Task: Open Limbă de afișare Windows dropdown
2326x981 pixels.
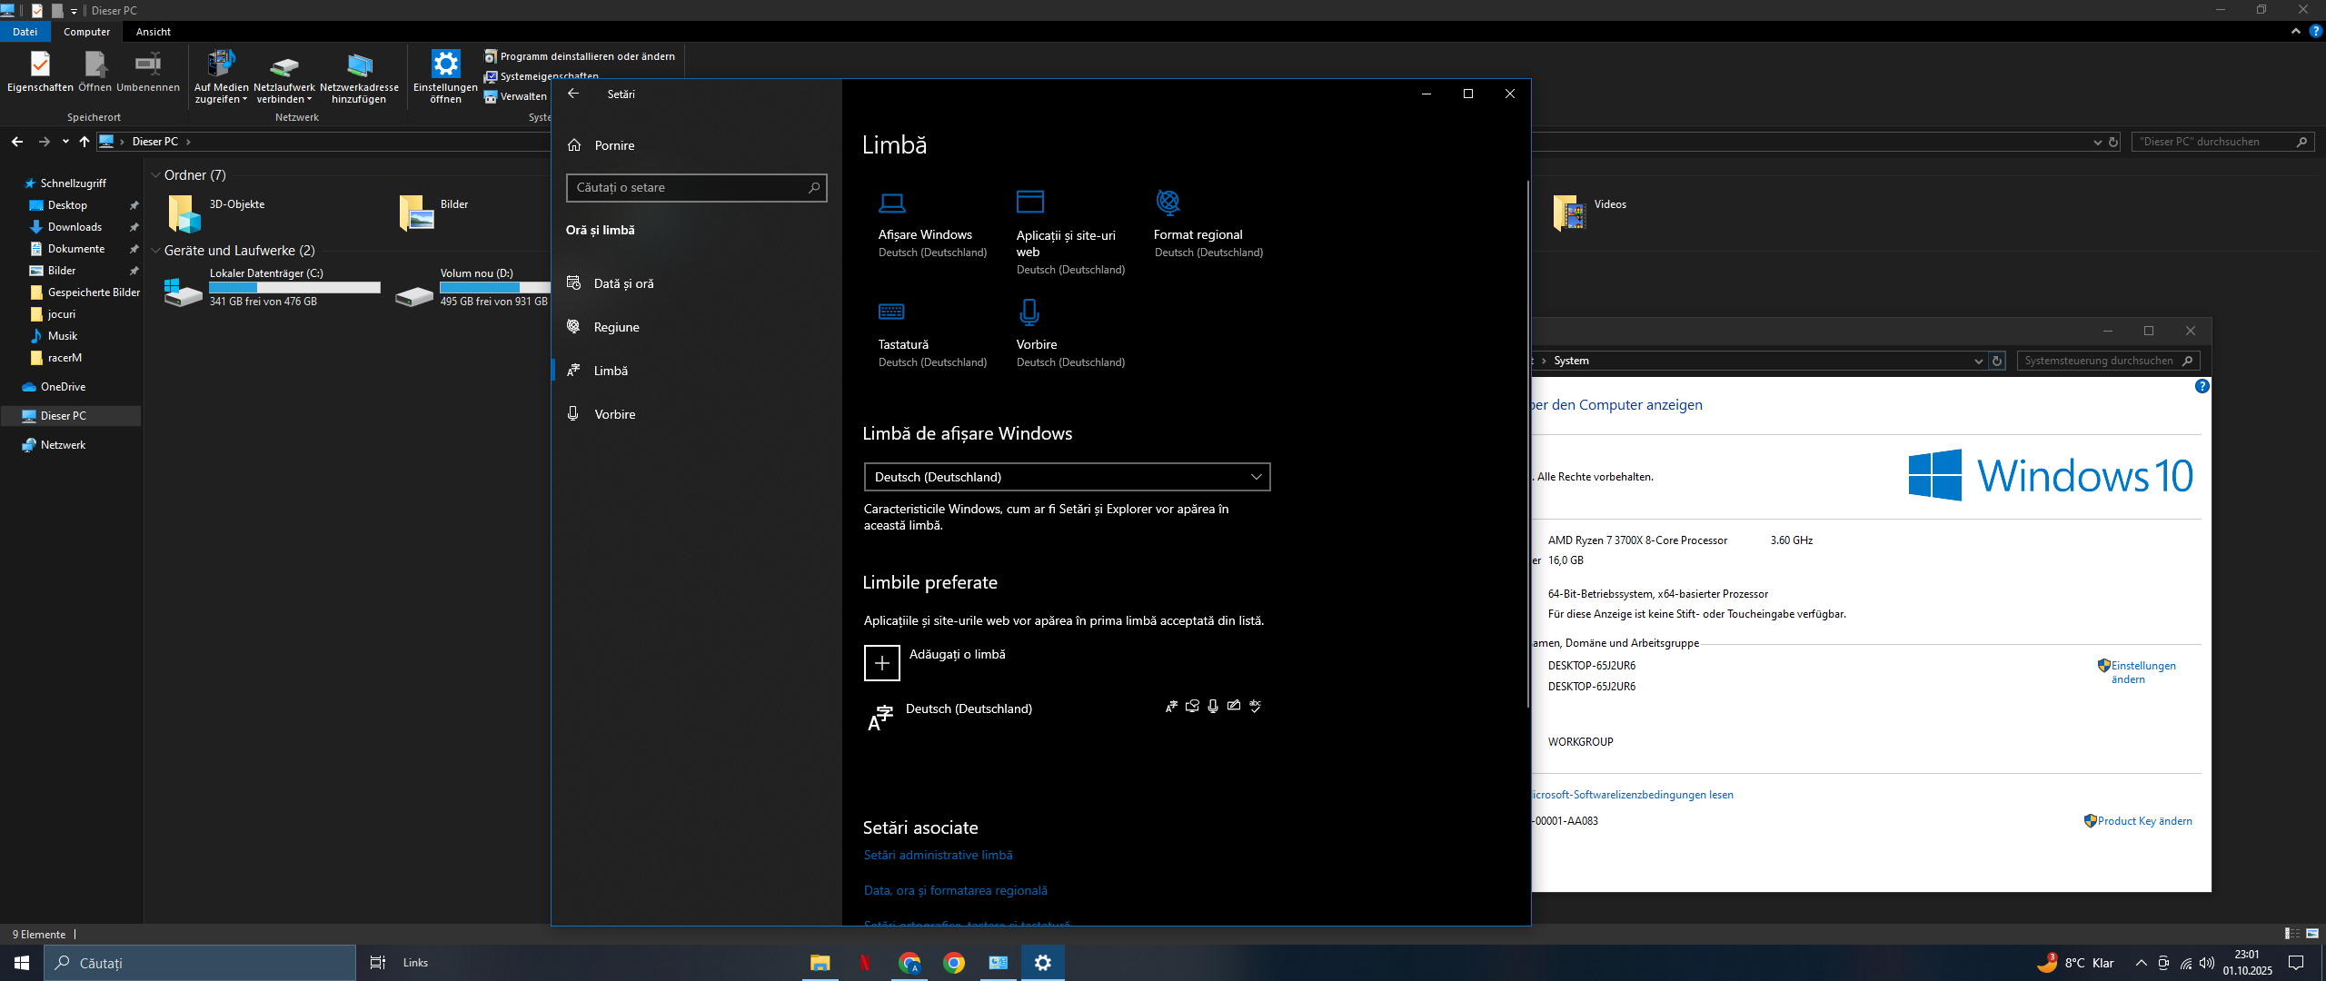Action: tap(1067, 477)
